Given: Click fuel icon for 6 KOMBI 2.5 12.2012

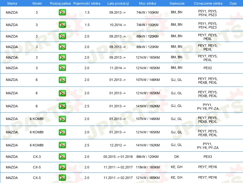Looking at the screenshot, I should 62,145.
